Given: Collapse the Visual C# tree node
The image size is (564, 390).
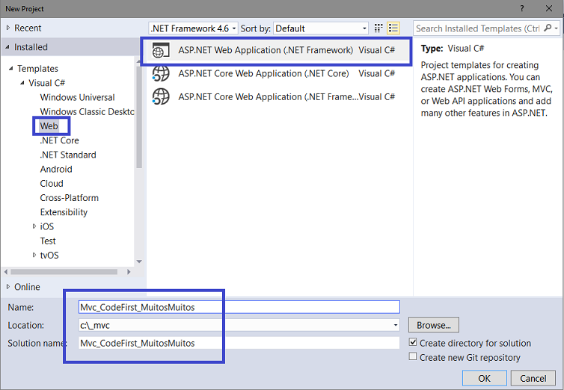Looking at the screenshot, I should 22,83.
